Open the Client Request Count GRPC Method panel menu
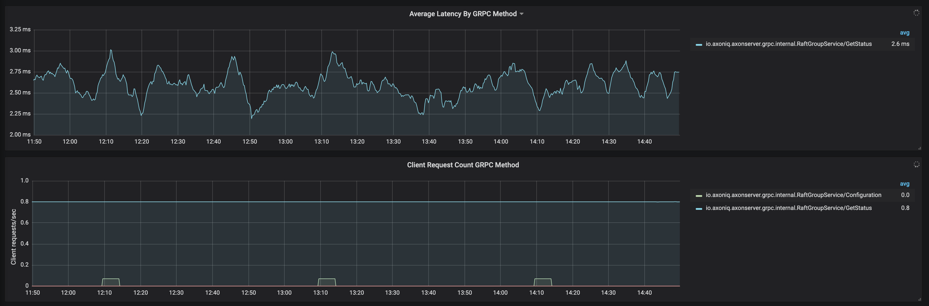 coord(463,165)
